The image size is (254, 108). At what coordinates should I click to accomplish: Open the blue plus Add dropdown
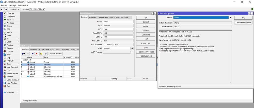coord(23,54)
